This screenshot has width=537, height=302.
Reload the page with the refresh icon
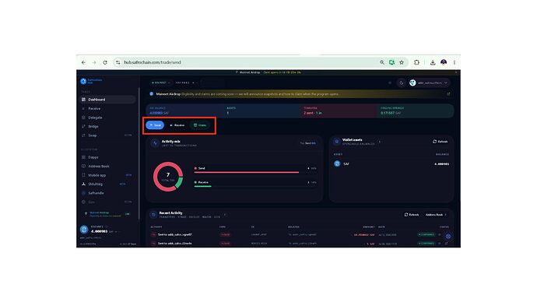tap(105, 62)
